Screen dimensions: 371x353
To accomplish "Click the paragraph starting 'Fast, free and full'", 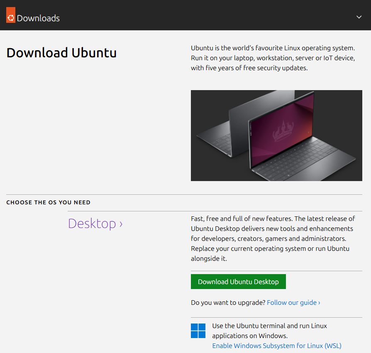I will click(273, 238).
